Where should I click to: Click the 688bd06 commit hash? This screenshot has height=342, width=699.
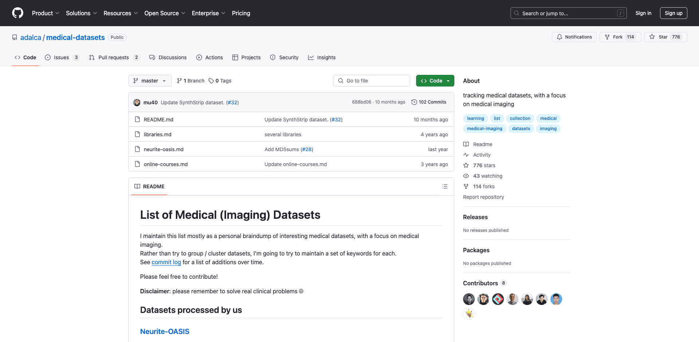click(362, 102)
